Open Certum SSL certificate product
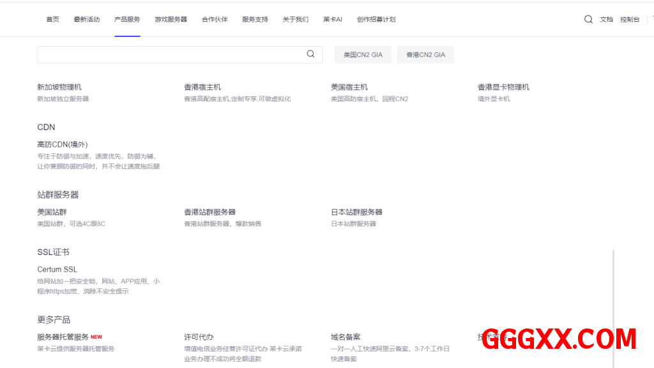 57,269
